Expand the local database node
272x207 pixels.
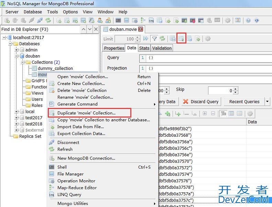[17, 112]
